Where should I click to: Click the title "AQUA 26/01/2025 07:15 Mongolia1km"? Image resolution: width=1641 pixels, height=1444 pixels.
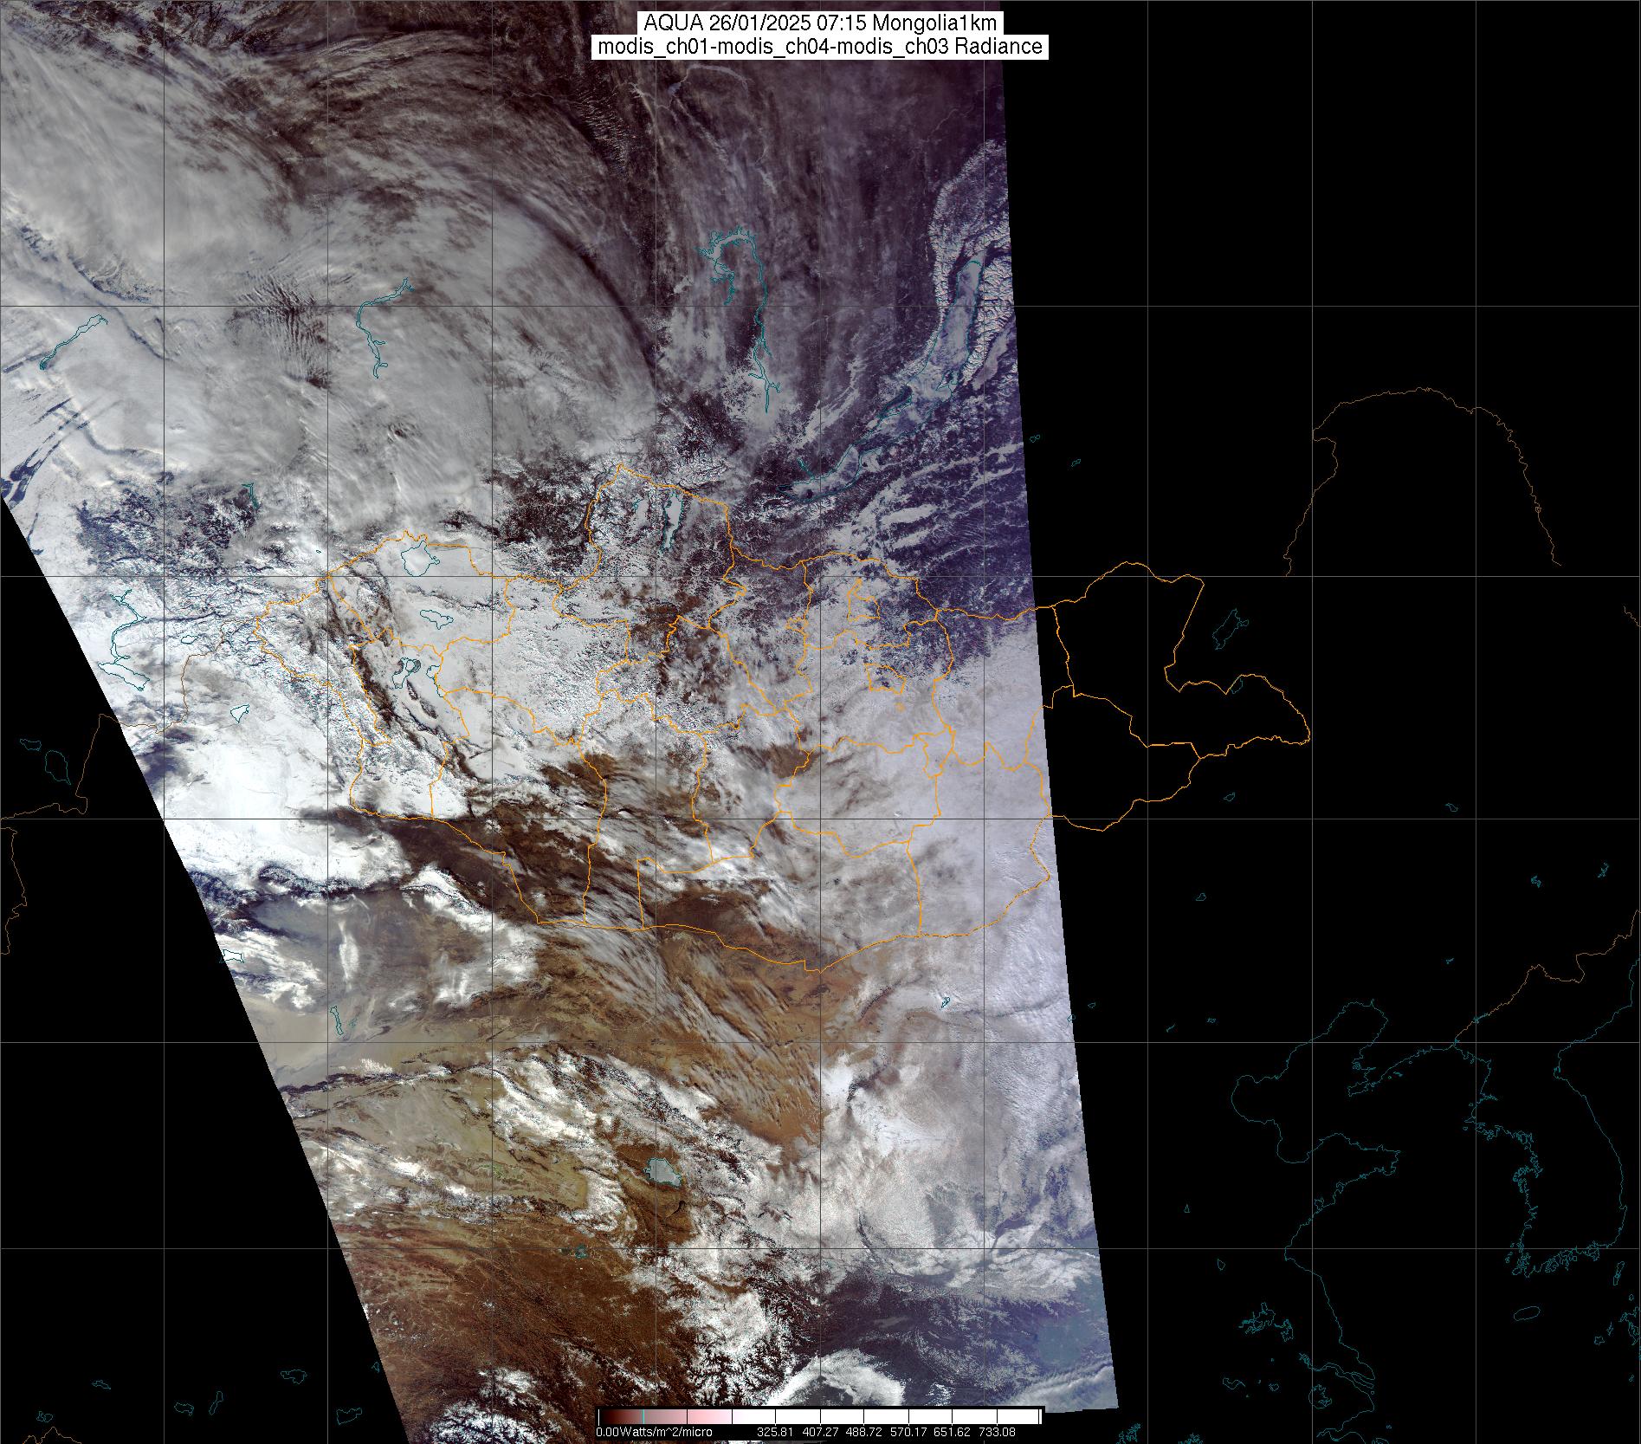[x=820, y=23]
